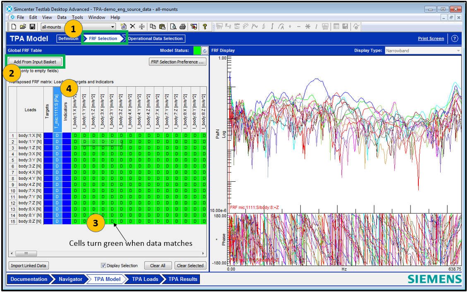This screenshot has width=468, height=293.
Task: Open Print Preview magnifier icon
Action: tap(173, 26)
